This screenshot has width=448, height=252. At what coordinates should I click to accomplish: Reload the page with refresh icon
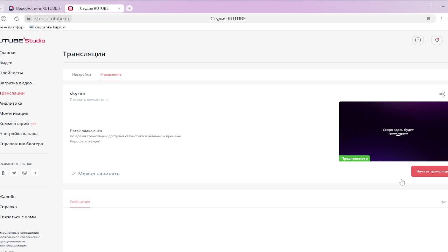pyautogui.click(x=16, y=19)
